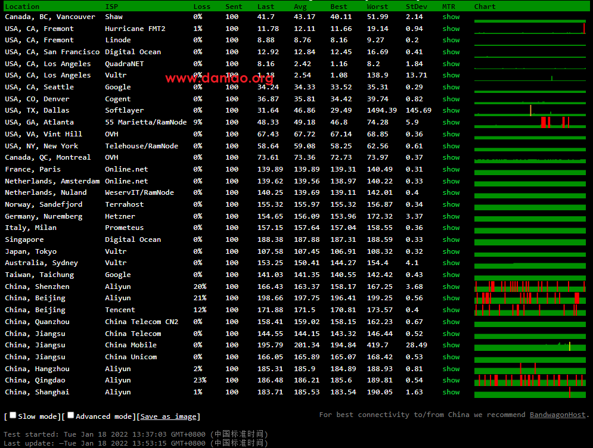Show MTR for Singapore Digital Ocean
The height and width of the screenshot is (448, 593).
click(x=451, y=239)
